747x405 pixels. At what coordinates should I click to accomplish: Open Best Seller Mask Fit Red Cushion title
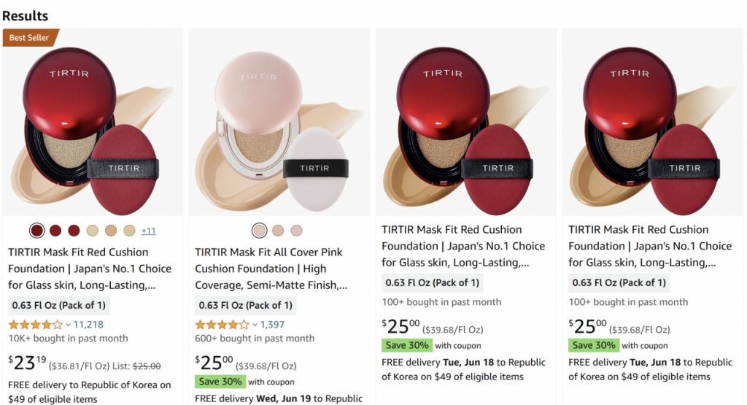(x=89, y=269)
